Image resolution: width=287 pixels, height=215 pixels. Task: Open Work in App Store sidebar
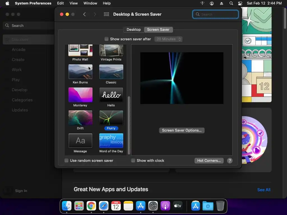point(17,70)
